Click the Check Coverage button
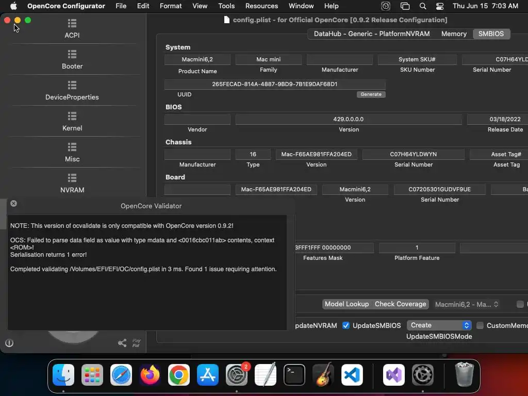The height and width of the screenshot is (396, 528). pyautogui.click(x=400, y=304)
